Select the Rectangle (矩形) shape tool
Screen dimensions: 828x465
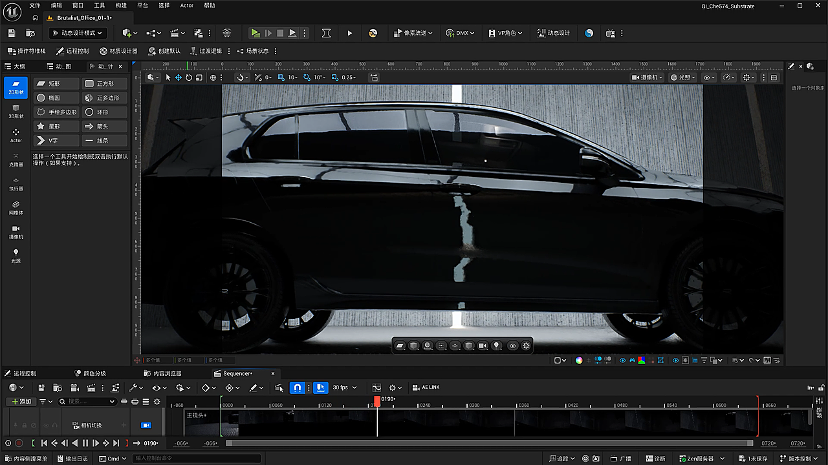point(56,83)
